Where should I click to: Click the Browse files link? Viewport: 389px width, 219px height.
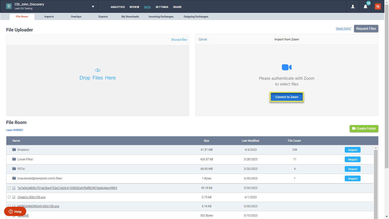pyautogui.click(x=179, y=40)
